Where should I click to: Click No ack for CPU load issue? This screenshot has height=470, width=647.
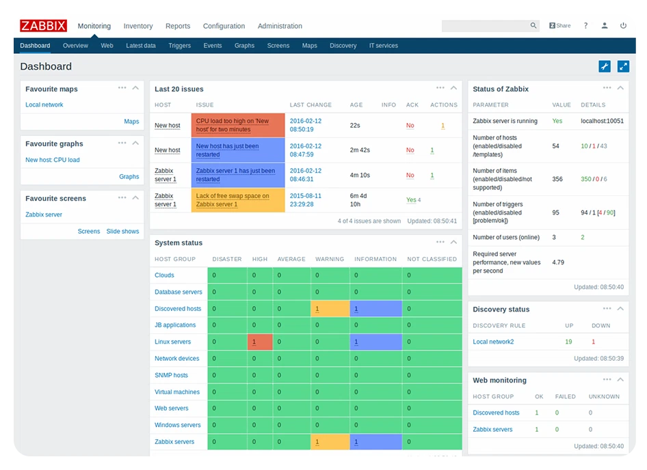click(410, 125)
